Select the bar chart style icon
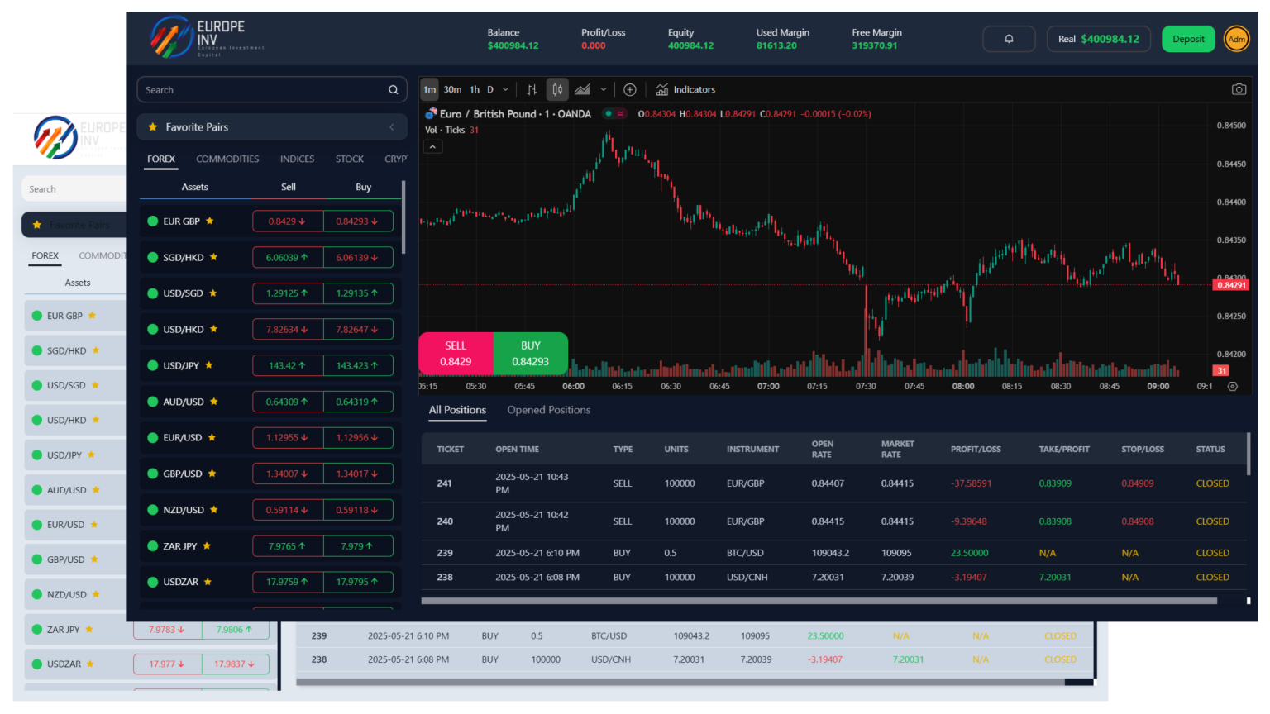 [x=532, y=89]
